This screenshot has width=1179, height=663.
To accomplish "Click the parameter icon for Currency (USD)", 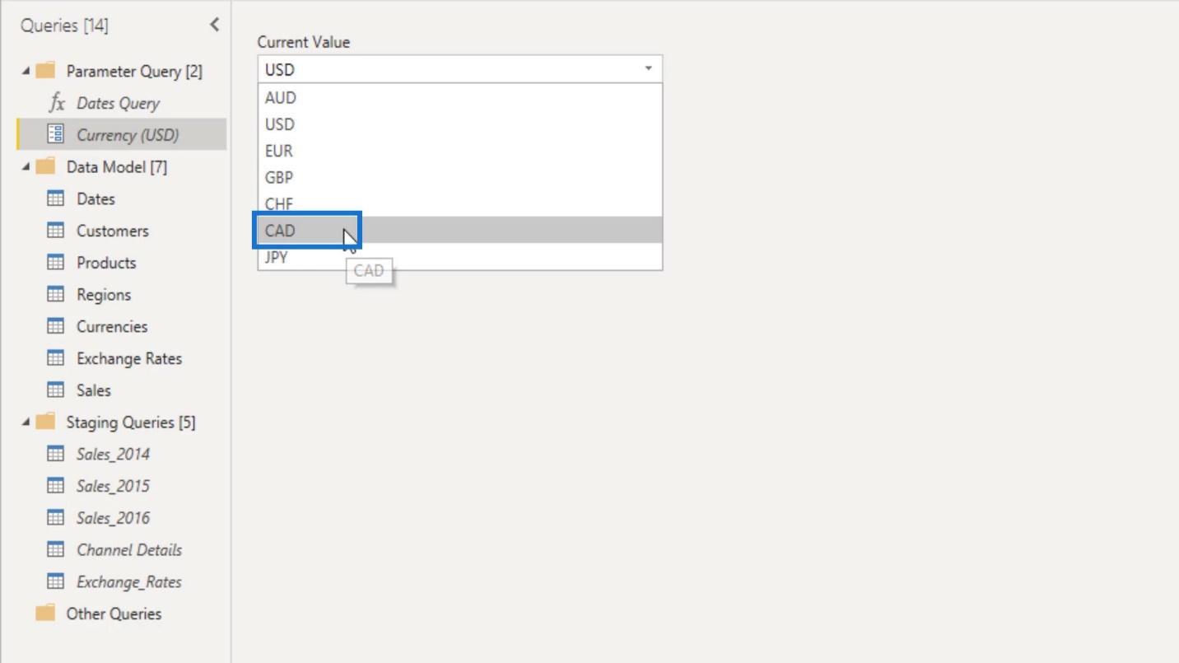I will pos(55,134).
